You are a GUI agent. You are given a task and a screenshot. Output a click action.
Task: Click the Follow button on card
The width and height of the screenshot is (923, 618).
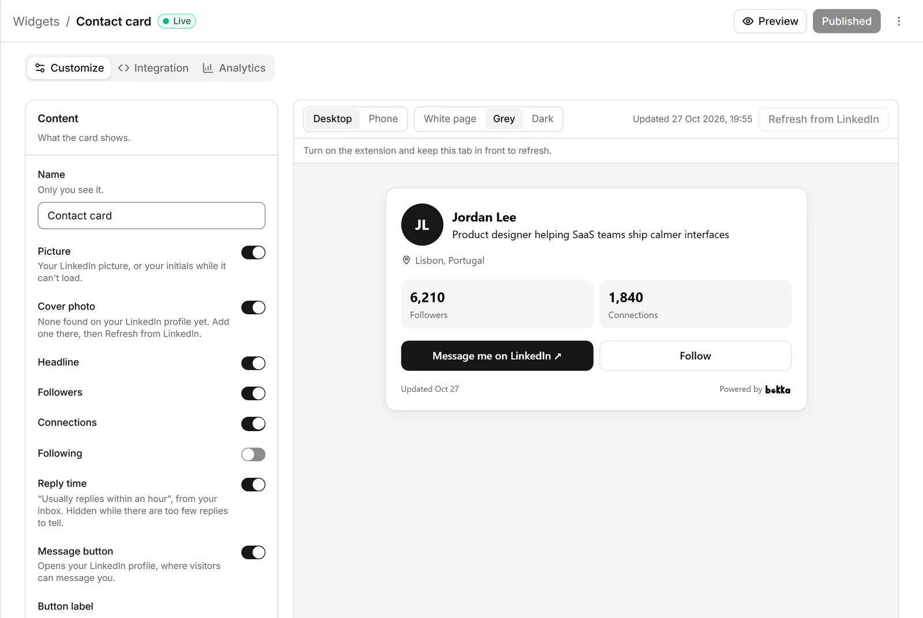(x=695, y=356)
